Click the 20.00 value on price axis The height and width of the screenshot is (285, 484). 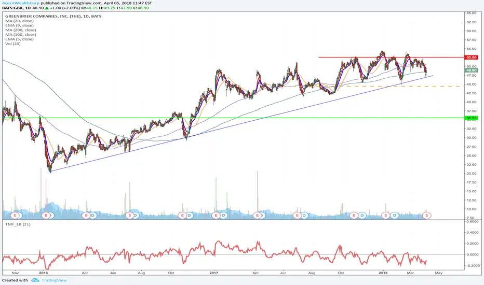(x=471, y=174)
